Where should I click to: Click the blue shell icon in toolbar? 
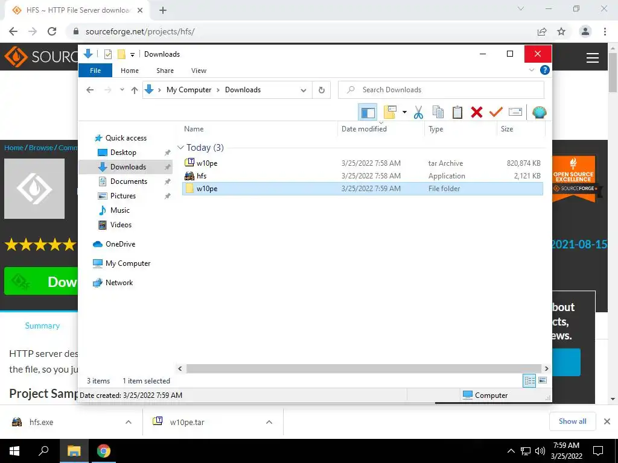539,112
